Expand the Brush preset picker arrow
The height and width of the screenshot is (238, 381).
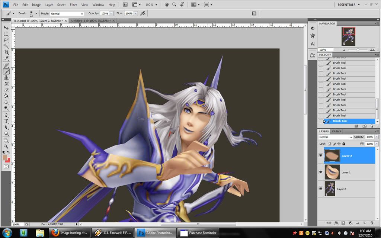[x=36, y=13]
